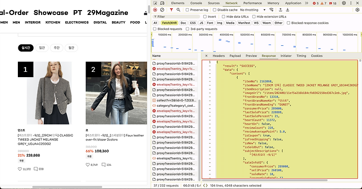Open network conditions wifi icon
Viewport: 362px width, 189px height.
click(x=271, y=10)
